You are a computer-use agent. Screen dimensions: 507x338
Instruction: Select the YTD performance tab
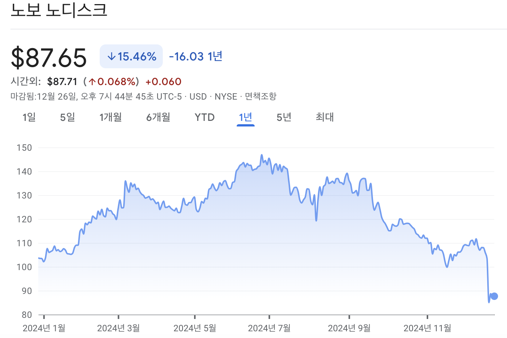(x=204, y=117)
